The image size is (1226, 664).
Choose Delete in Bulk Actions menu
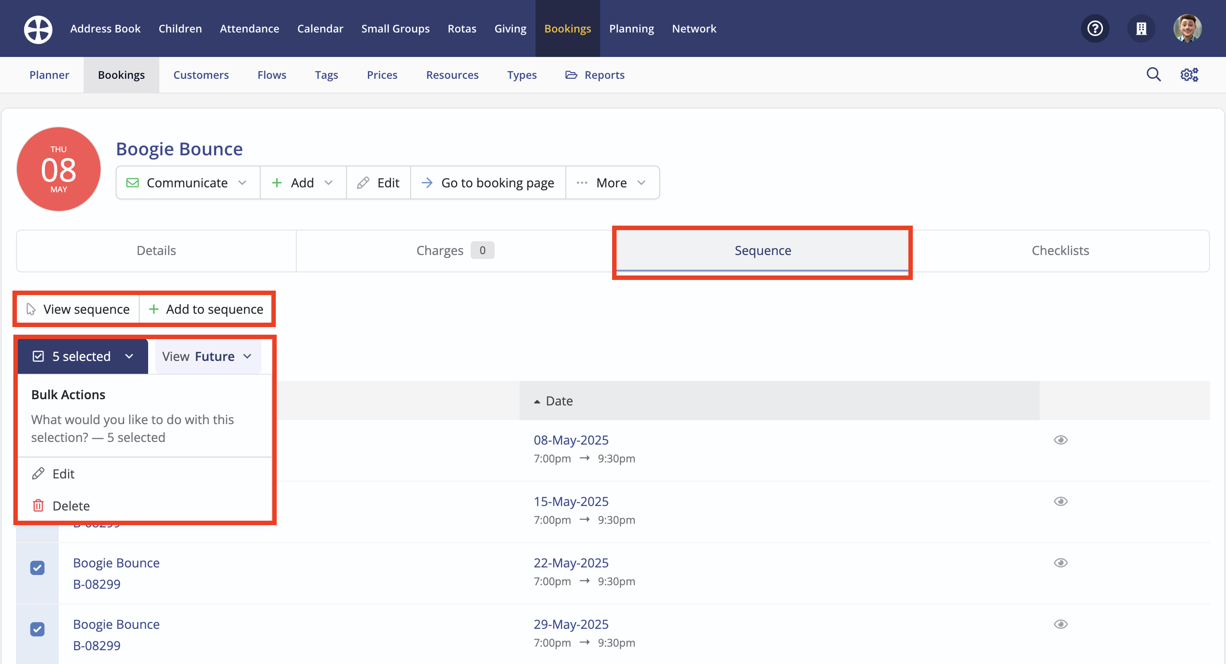coord(145,506)
